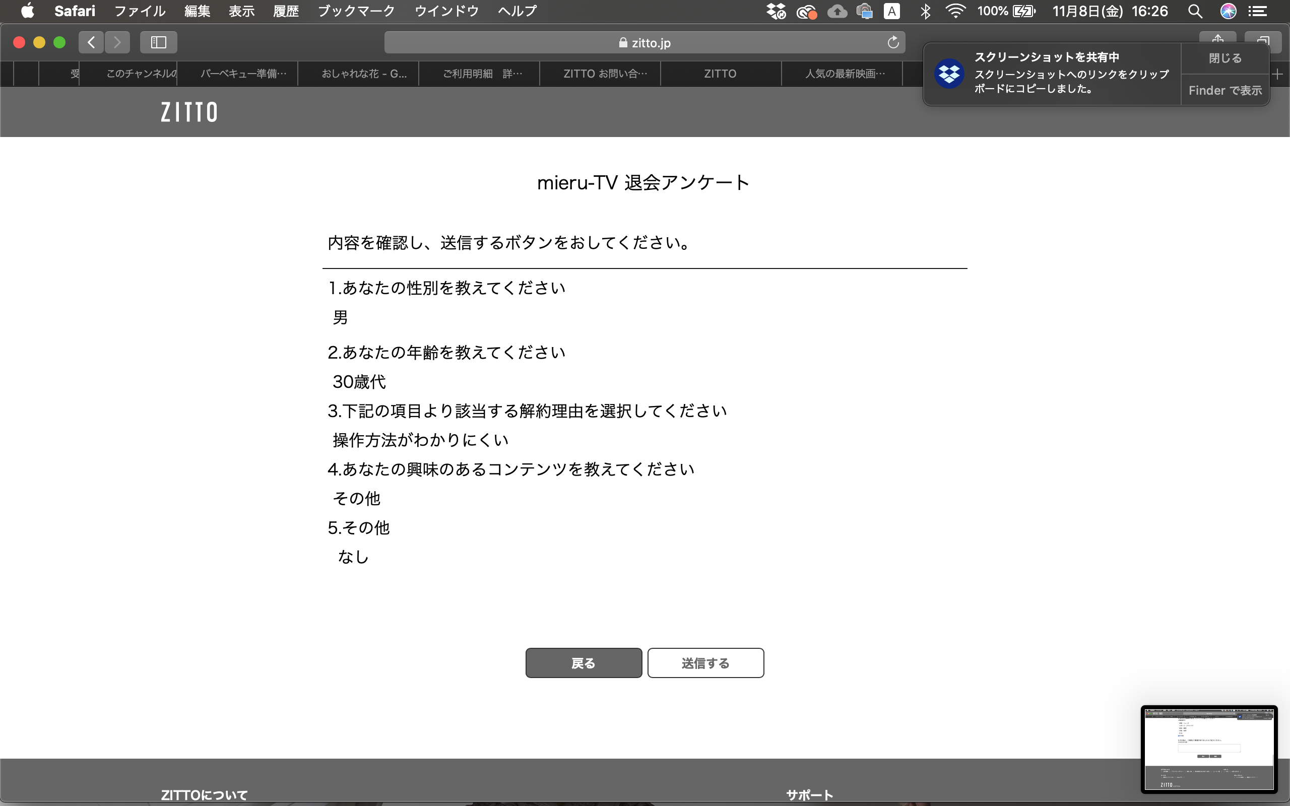Open the Bluetooth status icon
This screenshot has width=1290, height=806.
pyautogui.click(x=925, y=11)
